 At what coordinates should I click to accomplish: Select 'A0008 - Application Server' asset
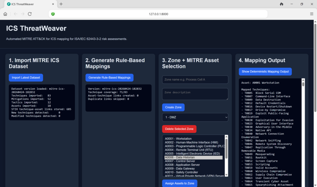click(193, 165)
